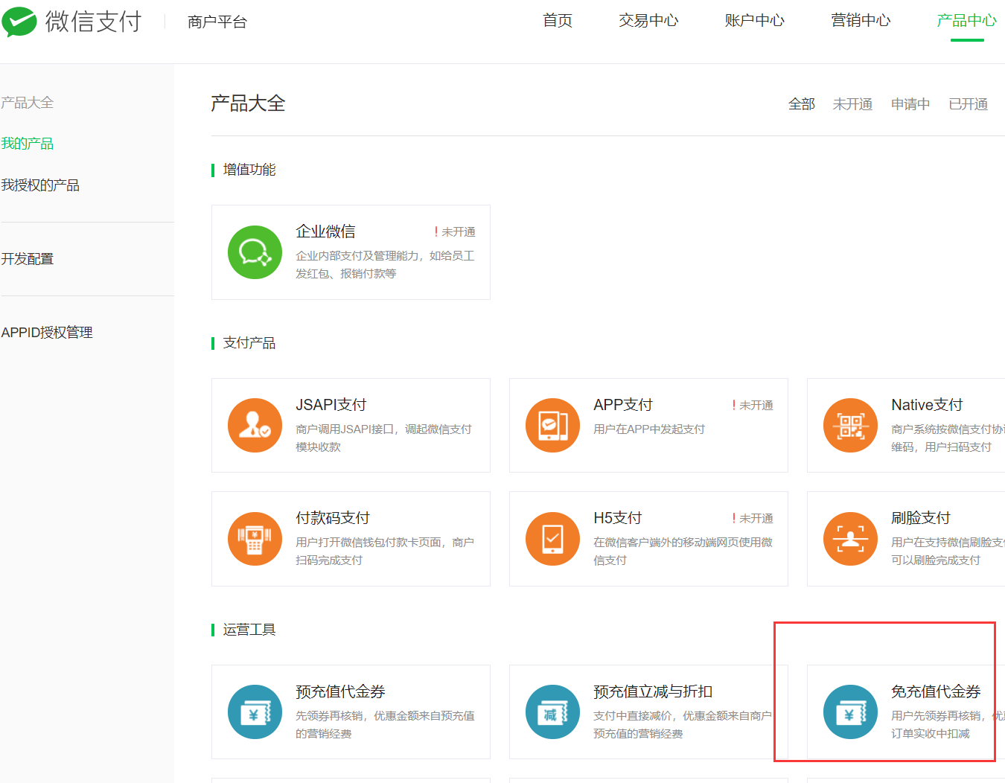
Task: Click the 产品大全 page title
Action: point(248,103)
